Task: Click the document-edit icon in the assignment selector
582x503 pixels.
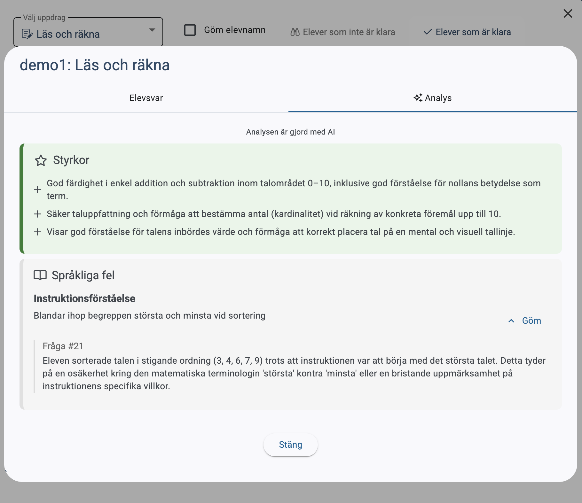Action: click(27, 34)
